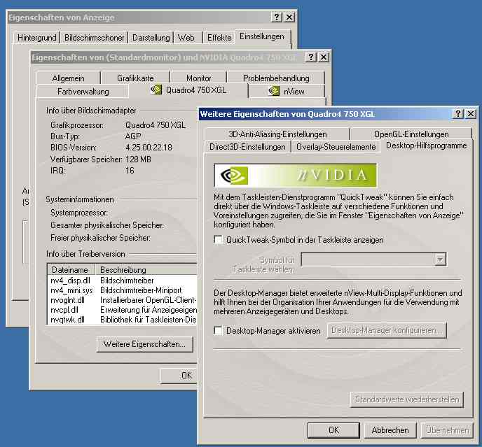Open the 3D-Anti-Aliasing-Einstellungen tab

pos(277,134)
